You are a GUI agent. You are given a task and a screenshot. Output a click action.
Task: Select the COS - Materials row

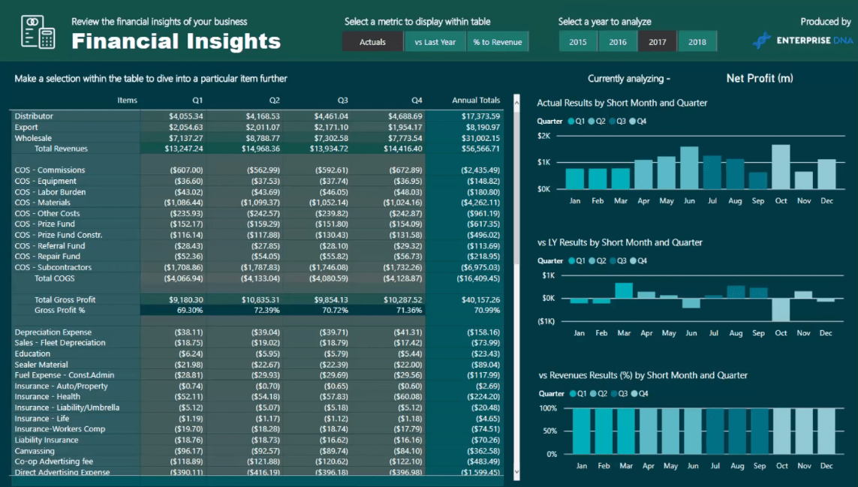click(x=256, y=203)
